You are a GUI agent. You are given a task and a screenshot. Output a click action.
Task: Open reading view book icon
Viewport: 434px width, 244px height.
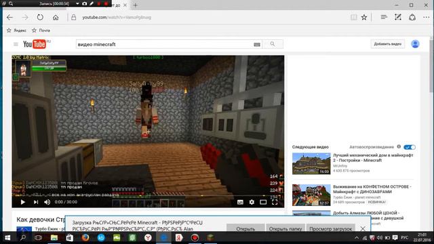click(353, 18)
